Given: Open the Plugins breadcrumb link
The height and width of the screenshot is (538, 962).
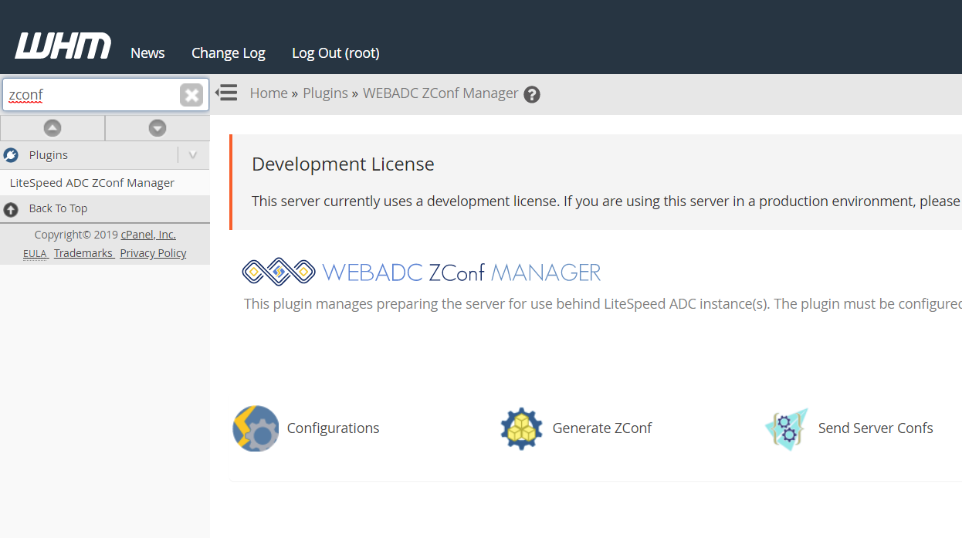Looking at the screenshot, I should click(x=325, y=93).
